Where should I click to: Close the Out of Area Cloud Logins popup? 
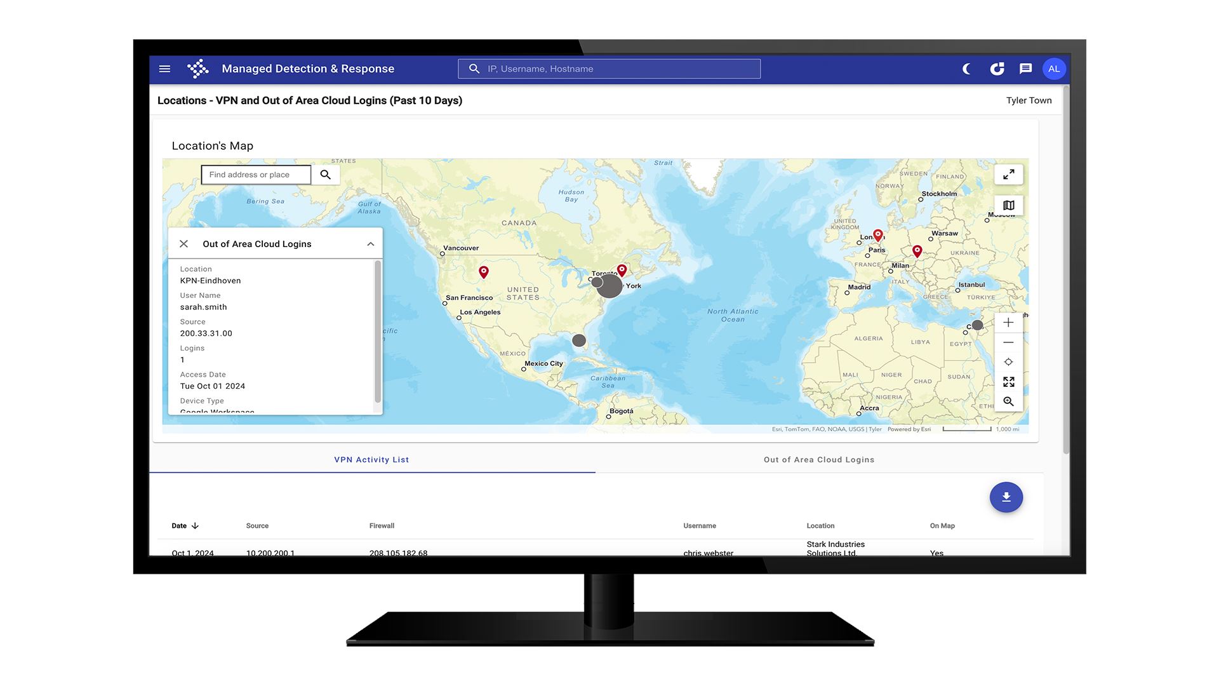(183, 244)
